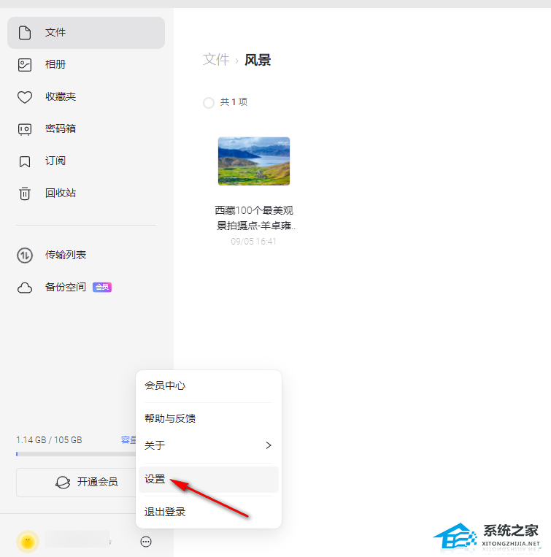Select 会员中心 in the popup menu
This screenshot has width=551, height=557.
(x=209, y=385)
